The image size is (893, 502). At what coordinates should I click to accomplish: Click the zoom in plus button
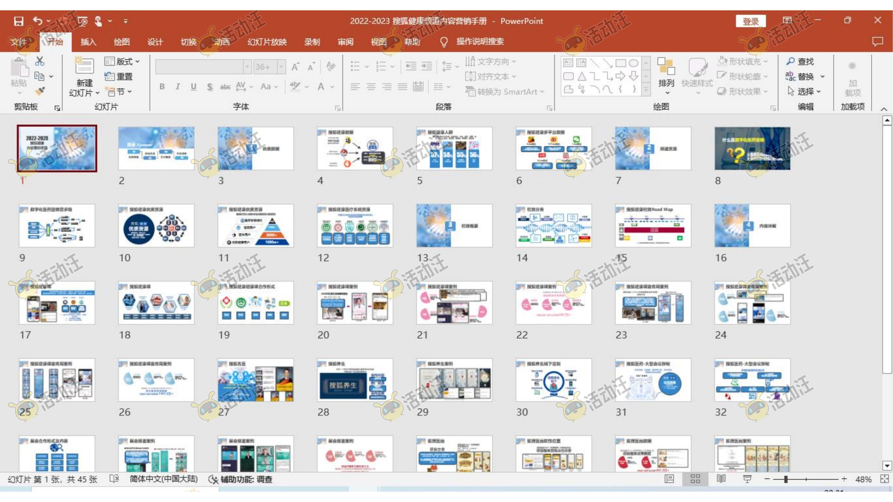tap(845, 479)
